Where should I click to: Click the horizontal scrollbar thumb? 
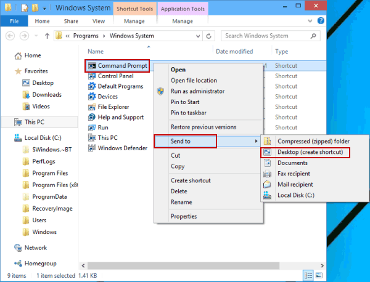183,266
